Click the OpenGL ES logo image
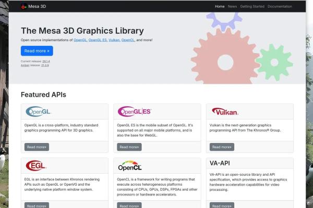Screen dimensions: 313x208 click(x=135, y=111)
